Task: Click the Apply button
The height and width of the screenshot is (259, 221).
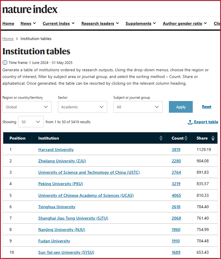Action: [x=181, y=107]
